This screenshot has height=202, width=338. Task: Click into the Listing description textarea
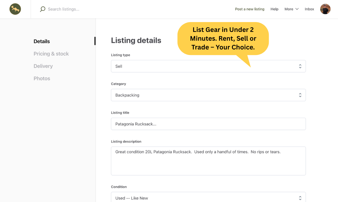[x=208, y=161]
